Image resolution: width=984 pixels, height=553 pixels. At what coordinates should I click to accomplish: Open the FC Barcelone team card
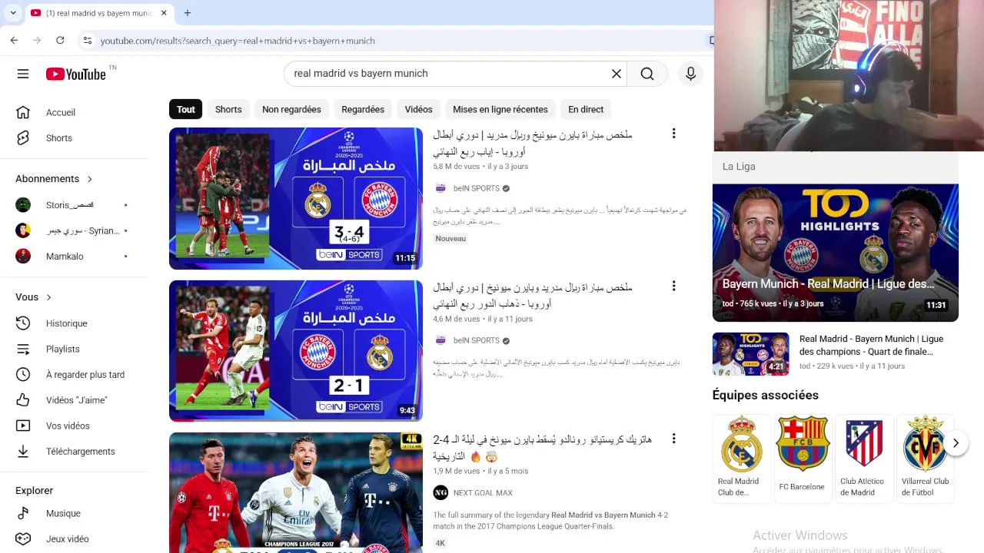coord(802,459)
